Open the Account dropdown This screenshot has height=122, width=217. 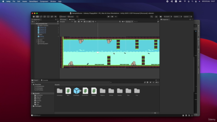[x=168, y=17]
